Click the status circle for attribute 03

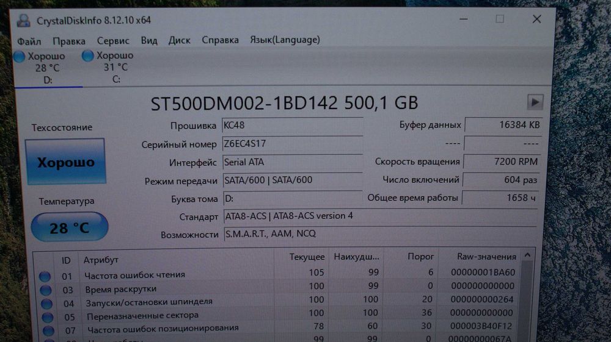pos(46,290)
